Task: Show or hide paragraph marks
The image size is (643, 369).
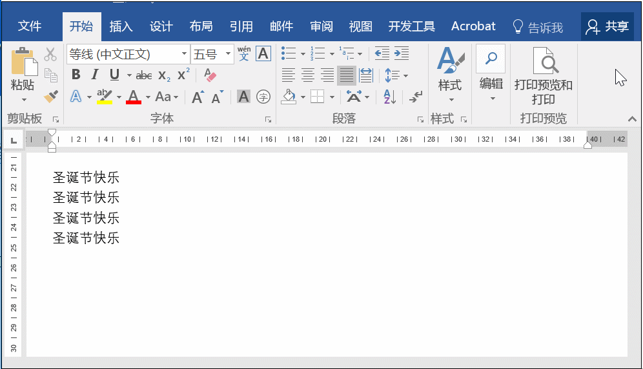Action: [415, 97]
